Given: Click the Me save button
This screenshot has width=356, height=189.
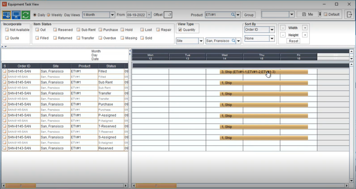Looking at the screenshot, I should click(308, 14).
